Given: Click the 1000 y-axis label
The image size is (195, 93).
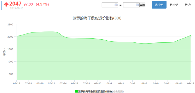Looking at the screenshot, I should tap(10, 62).
